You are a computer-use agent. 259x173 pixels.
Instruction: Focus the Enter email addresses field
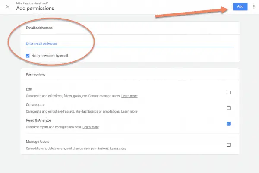[x=130, y=44]
